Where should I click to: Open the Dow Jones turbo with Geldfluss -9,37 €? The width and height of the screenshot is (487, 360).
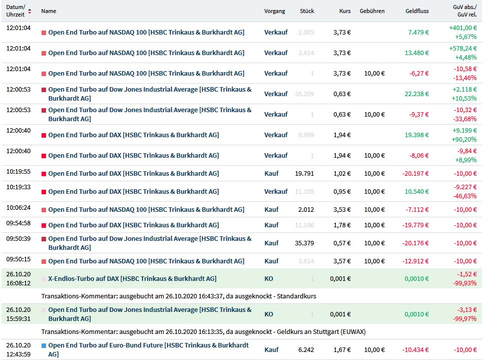(x=150, y=114)
